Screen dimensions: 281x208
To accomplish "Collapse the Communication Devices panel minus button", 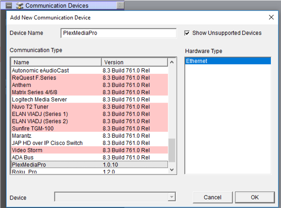I will pos(9,6).
